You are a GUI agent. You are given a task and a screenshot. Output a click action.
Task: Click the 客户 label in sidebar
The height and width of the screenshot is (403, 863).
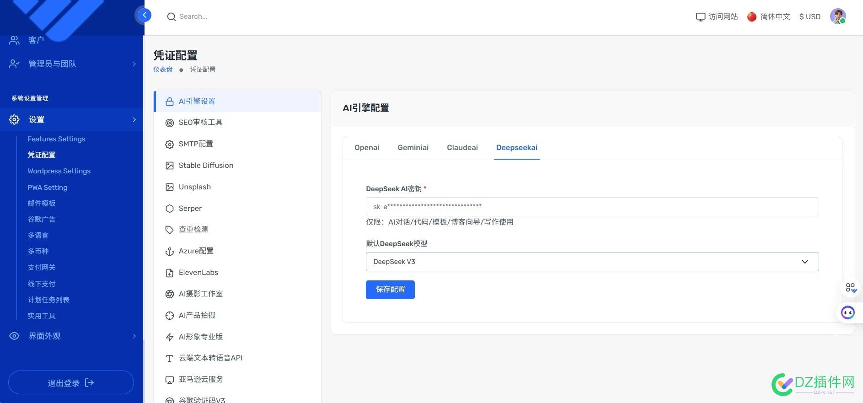coord(36,40)
